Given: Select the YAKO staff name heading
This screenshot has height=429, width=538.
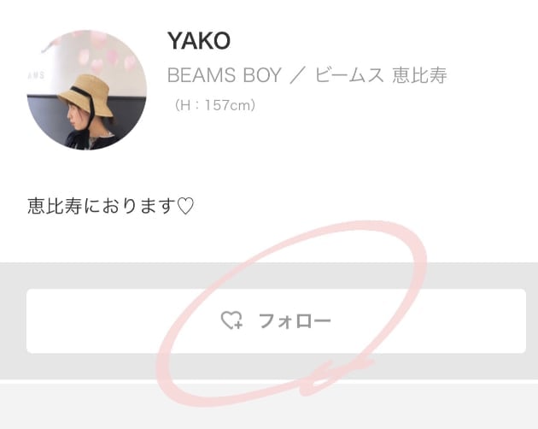Looking at the screenshot, I should 199,40.
